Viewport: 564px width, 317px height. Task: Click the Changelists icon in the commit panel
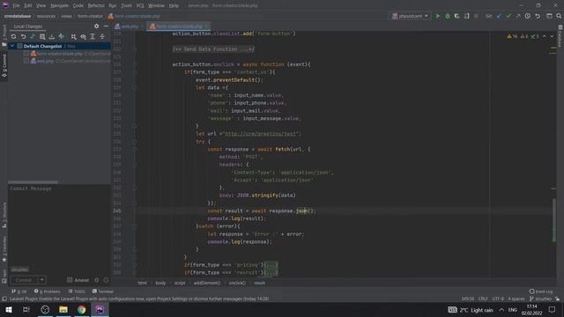pyautogui.click(x=42, y=37)
